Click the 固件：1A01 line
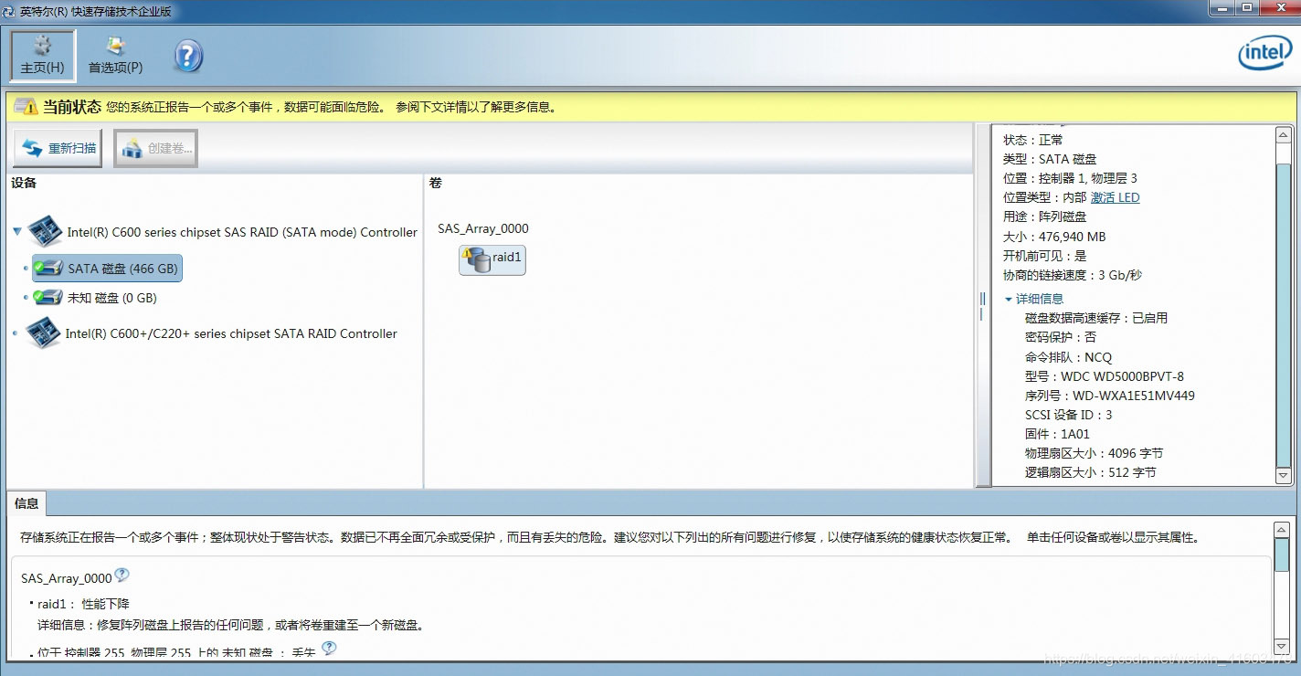The height and width of the screenshot is (676, 1301). pos(1057,434)
